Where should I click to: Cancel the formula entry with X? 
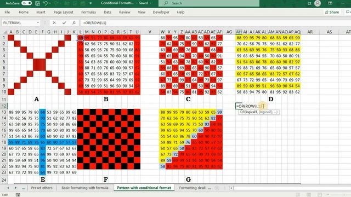(54, 22)
